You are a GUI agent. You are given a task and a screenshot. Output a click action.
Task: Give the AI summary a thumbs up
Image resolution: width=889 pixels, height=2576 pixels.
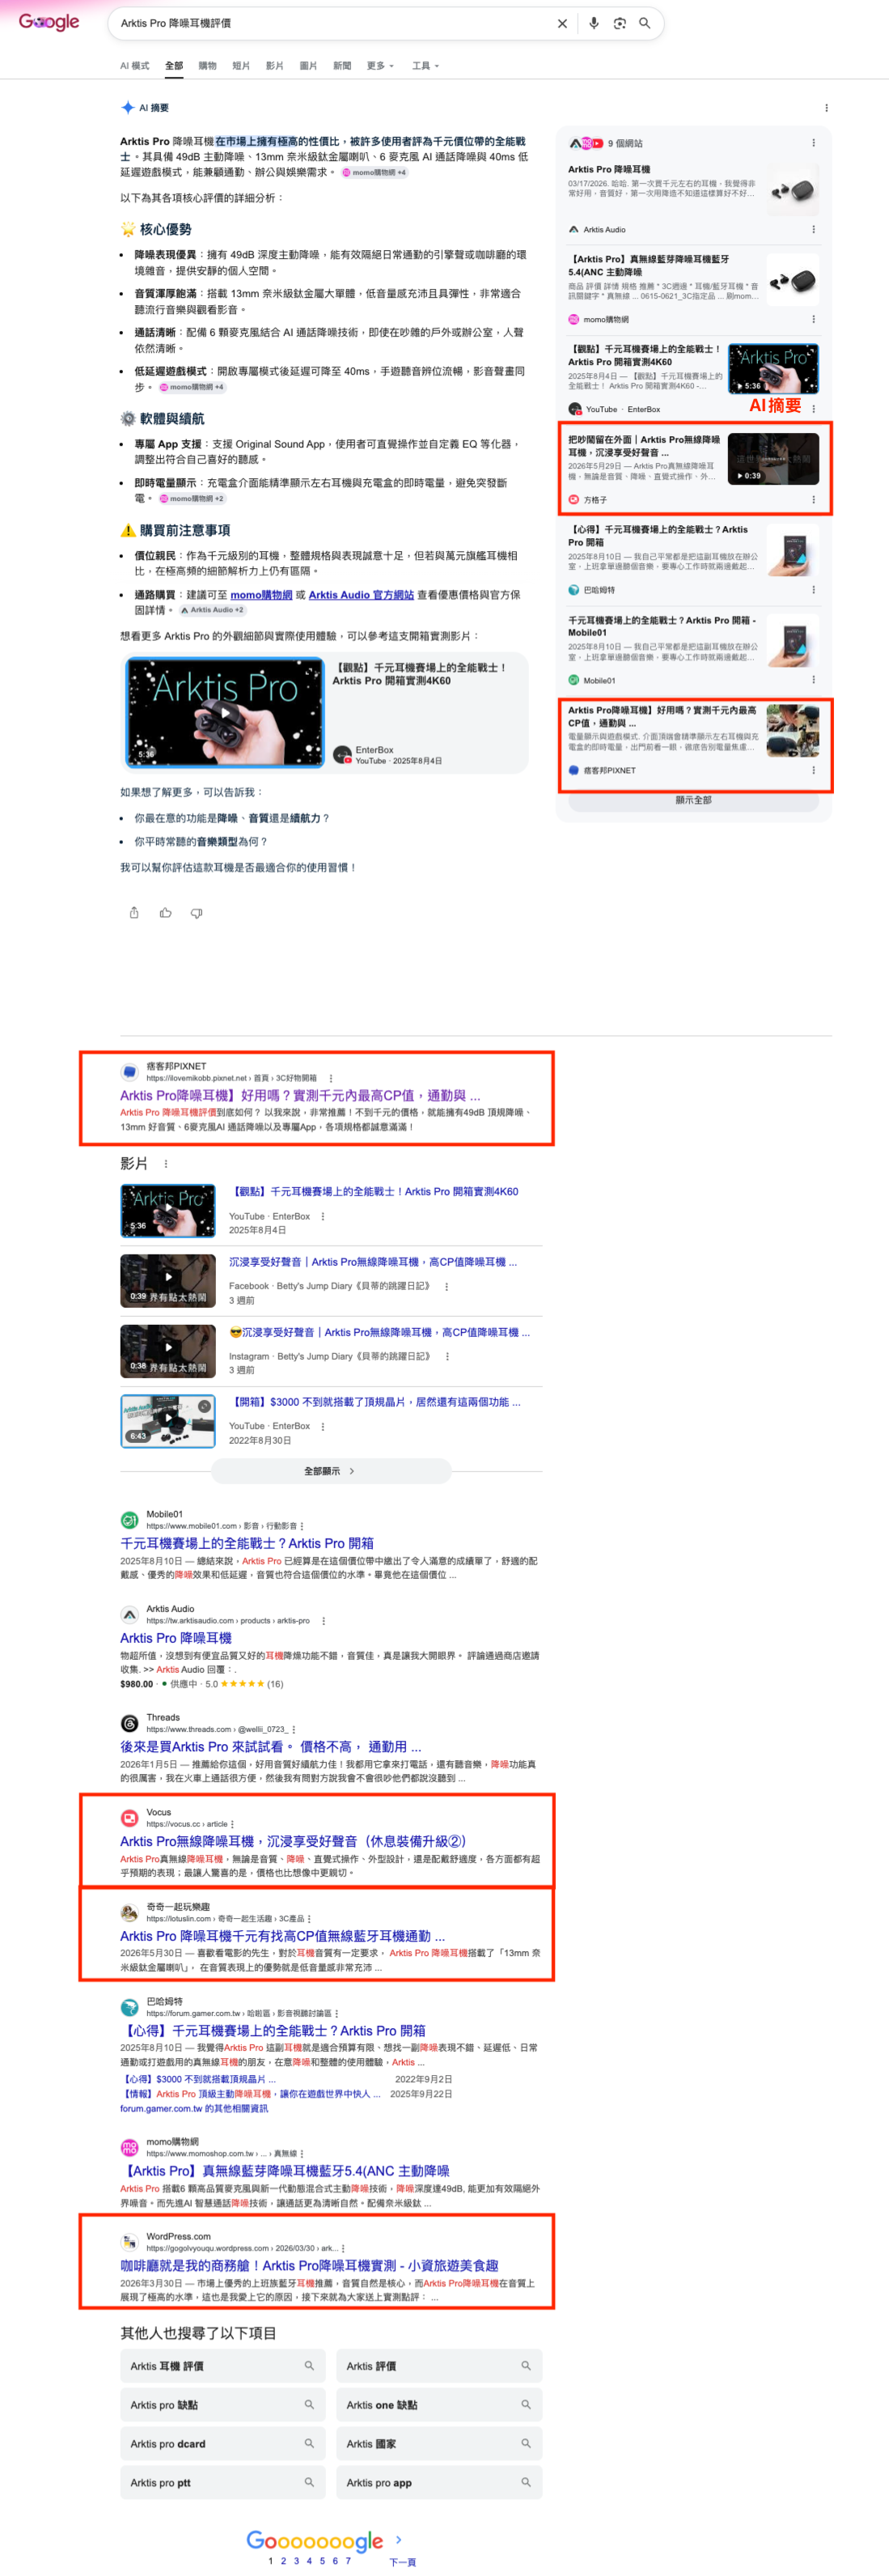pos(165,913)
